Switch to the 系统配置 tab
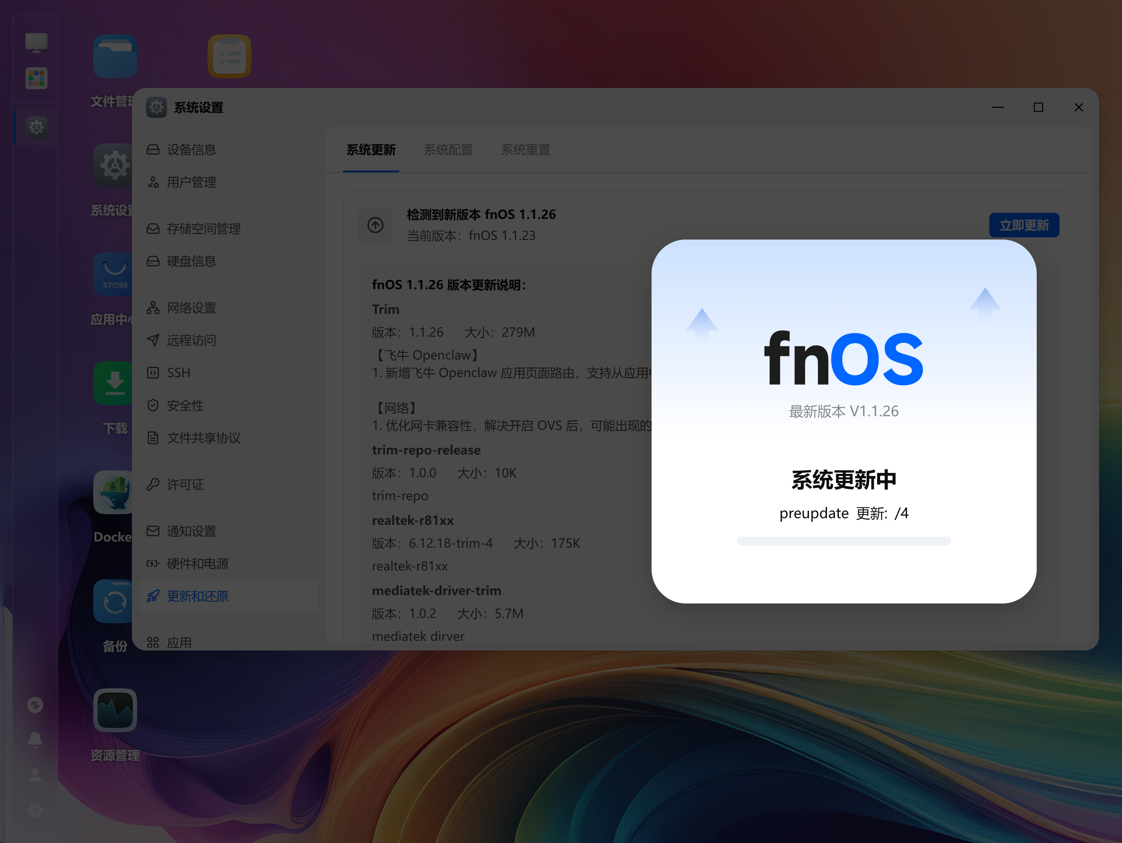The width and height of the screenshot is (1122, 843). (448, 150)
